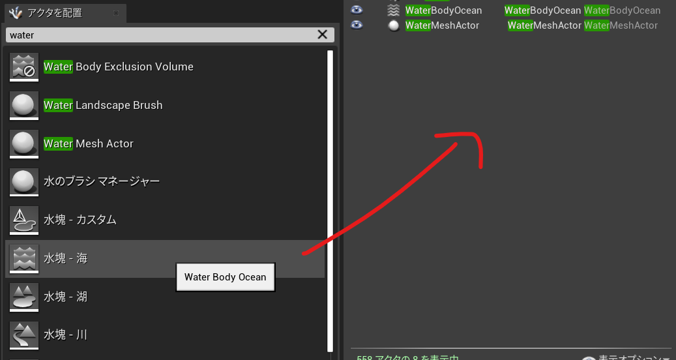The height and width of the screenshot is (360, 676).
Task: Select Water Body Exclusion Volume entry
Action: [x=165, y=67]
